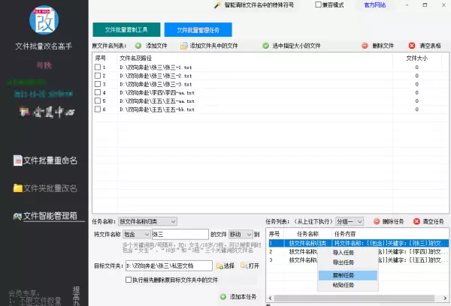Toggle the 兼容模式 checkbox
The image size is (451, 306).
[318, 4]
